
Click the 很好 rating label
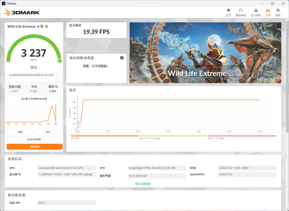(x=34, y=67)
